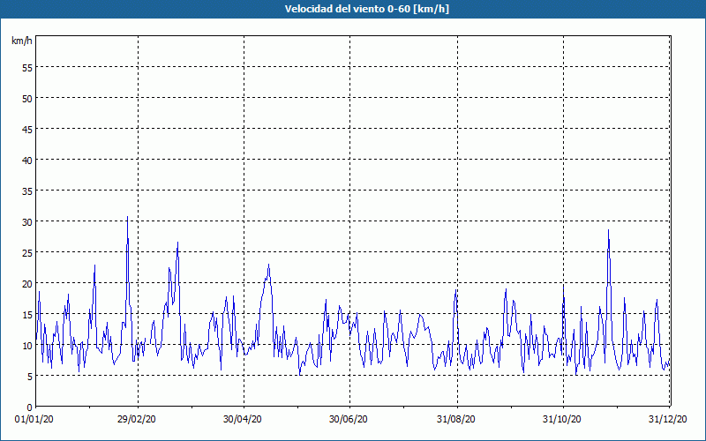Click the '30' y-axis value

click(x=27, y=222)
